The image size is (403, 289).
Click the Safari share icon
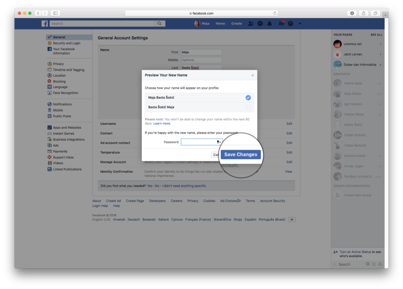364,13
